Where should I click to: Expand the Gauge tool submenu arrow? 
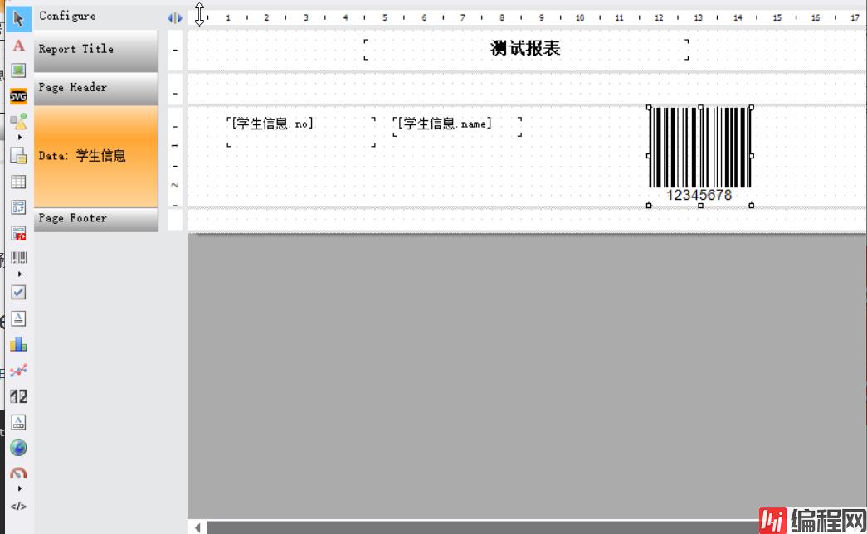[x=19, y=488]
